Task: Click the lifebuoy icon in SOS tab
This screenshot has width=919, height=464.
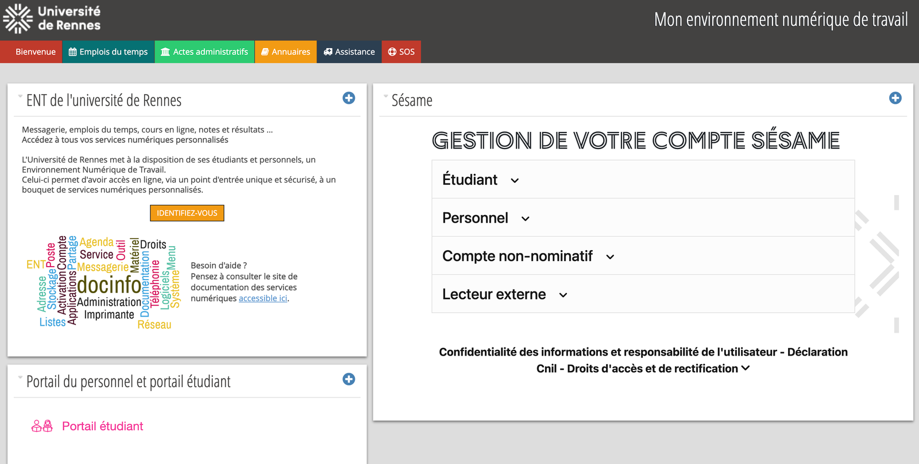Action: 392,52
